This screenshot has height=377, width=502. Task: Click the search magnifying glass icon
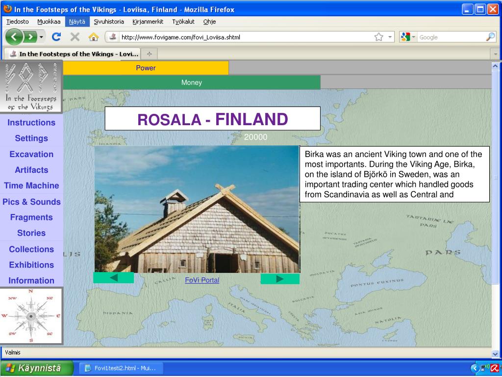point(490,37)
